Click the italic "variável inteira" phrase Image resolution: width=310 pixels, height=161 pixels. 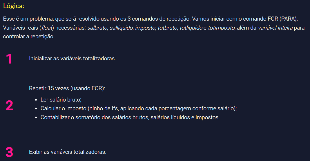pyautogui.click(x=275, y=28)
